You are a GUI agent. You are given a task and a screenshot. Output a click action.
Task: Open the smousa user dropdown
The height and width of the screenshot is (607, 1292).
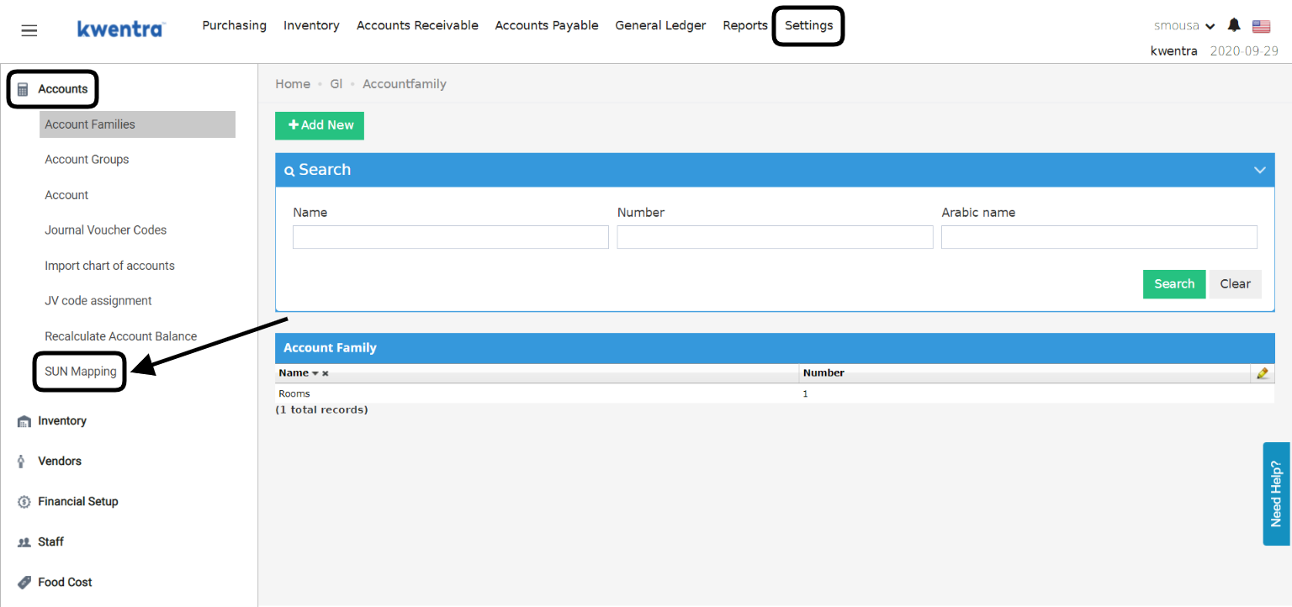(x=1184, y=25)
